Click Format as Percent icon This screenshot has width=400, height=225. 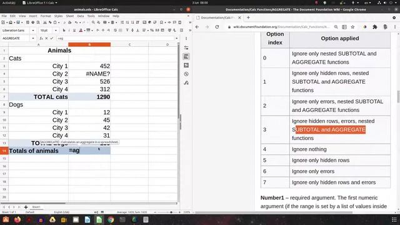point(152,31)
